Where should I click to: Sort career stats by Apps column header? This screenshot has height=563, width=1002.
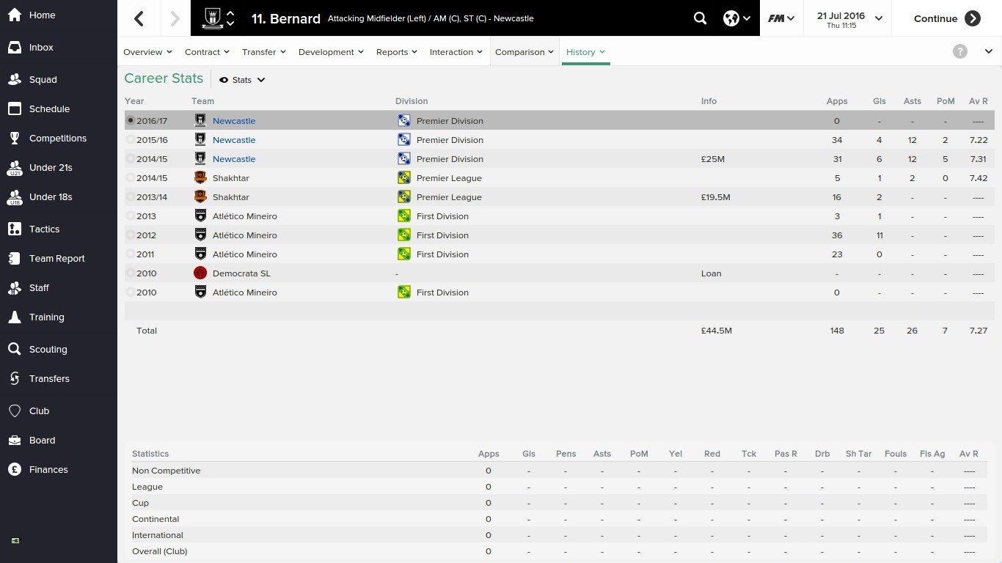836,101
